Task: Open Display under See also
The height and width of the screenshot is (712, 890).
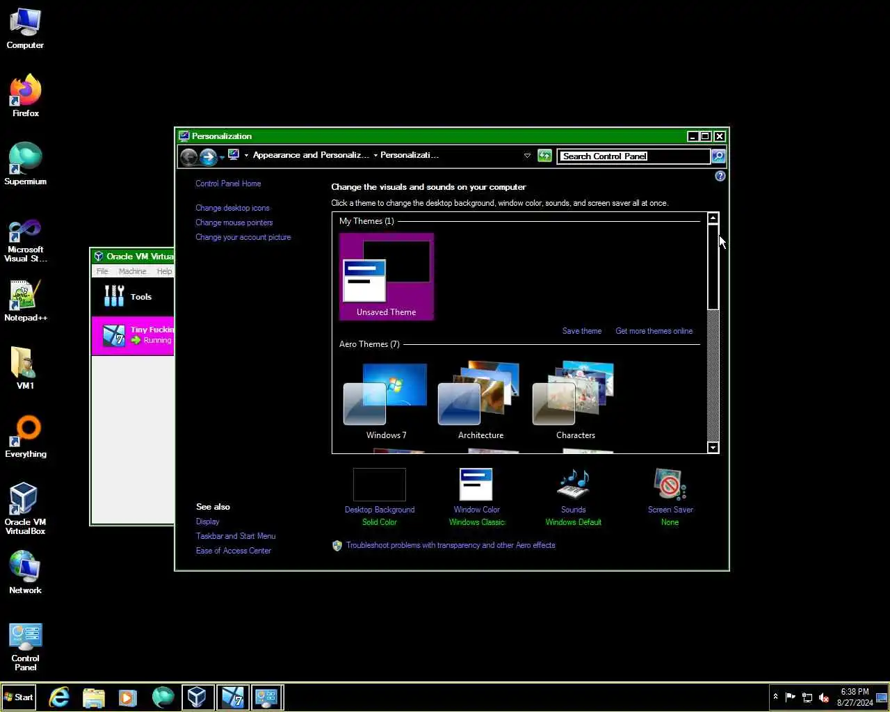Action: click(207, 521)
